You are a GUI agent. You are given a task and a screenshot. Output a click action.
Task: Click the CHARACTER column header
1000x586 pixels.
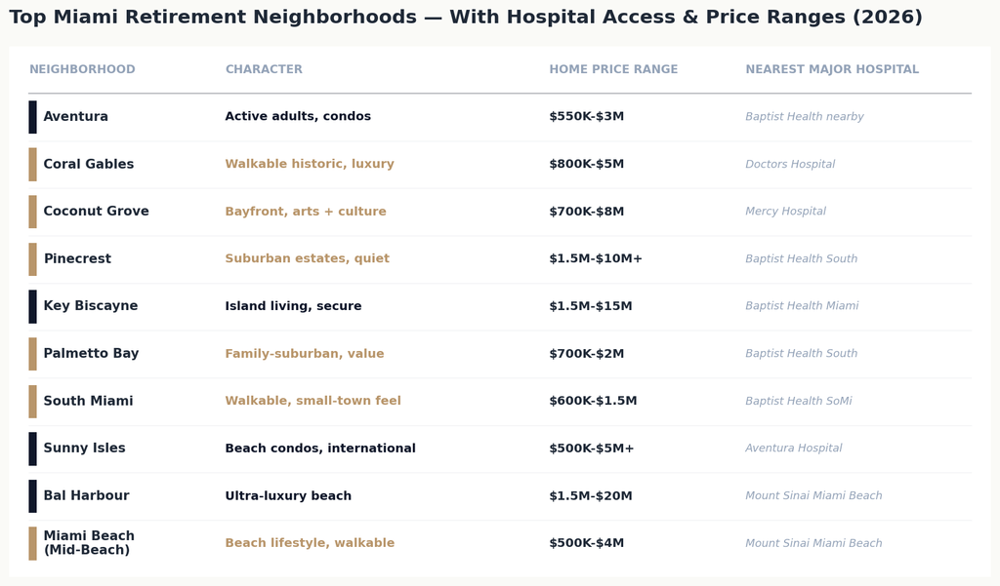click(264, 69)
